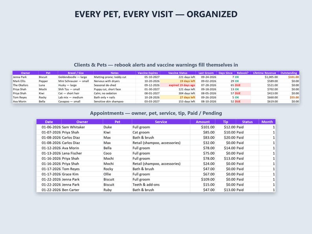The width and height of the screenshot is (312, 234).
Task: Select the Amount column header
Action: coord(202,122)
